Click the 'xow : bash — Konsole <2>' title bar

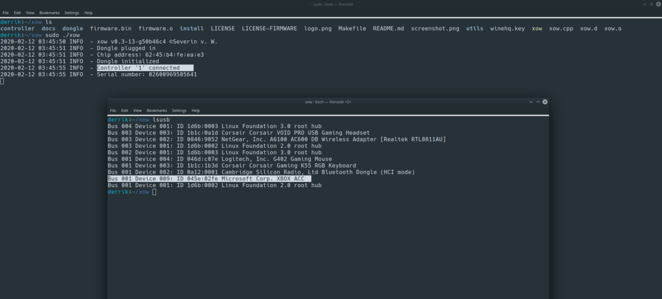(x=328, y=102)
